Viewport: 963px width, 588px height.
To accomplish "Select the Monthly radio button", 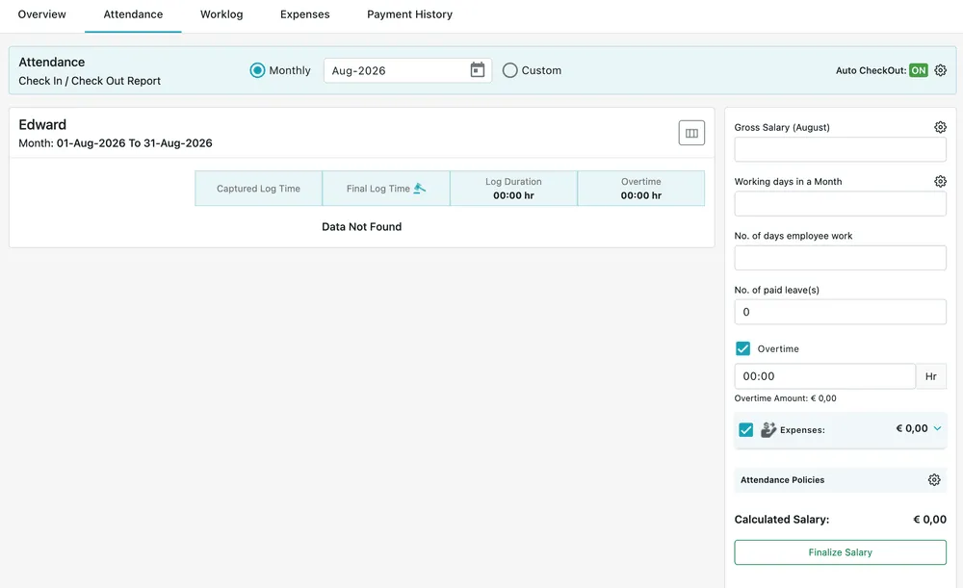I will (257, 70).
